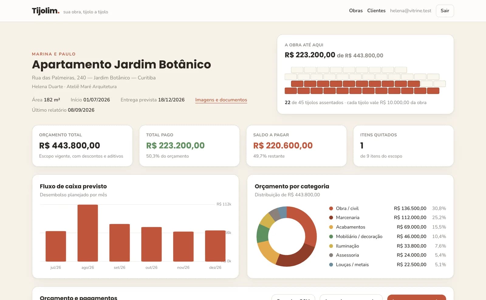Click the 50,3% do orçamento text

pos(167,156)
